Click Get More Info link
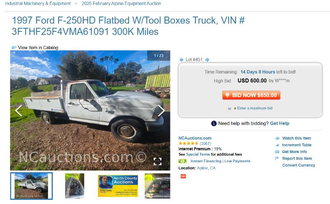This screenshot has width=330, height=204. pyautogui.click(x=294, y=152)
